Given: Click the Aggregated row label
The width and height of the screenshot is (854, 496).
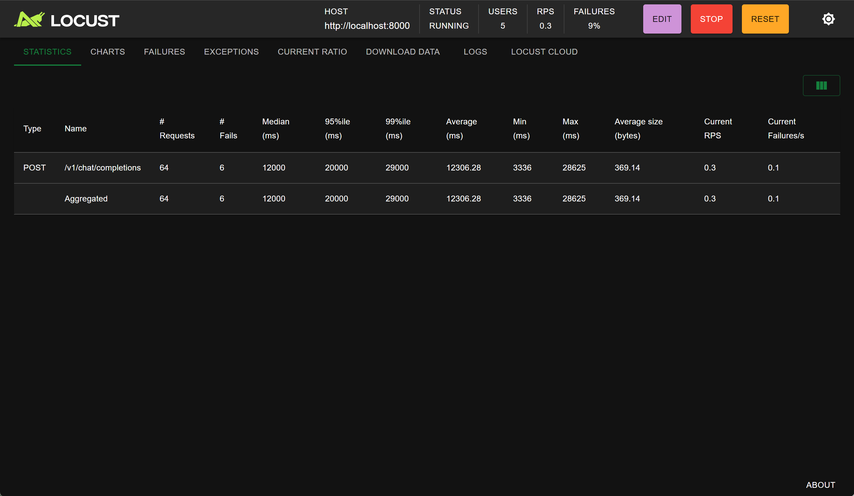Looking at the screenshot, I should [86, 199].
